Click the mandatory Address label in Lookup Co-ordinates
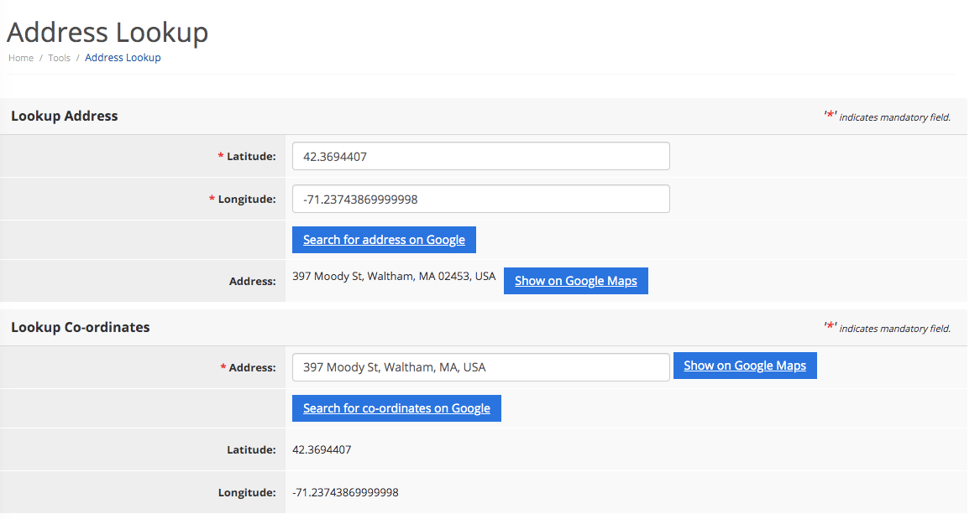This screenshot has height=519, width=980. (x=251, y=367)
